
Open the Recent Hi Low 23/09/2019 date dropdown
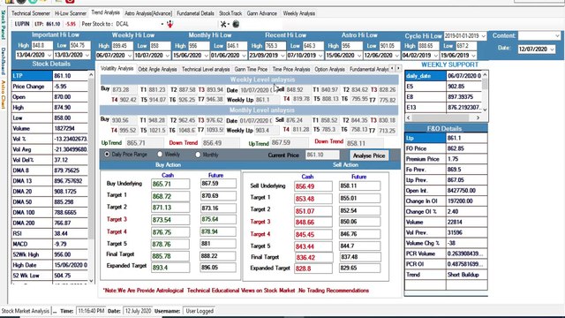click(x=282, y=56)
